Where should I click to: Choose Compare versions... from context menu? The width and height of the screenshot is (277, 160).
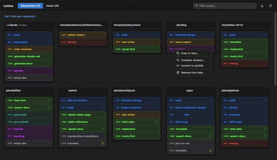pos(193,60)
